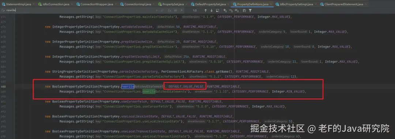Toggle the Words (W) search option
The height and width of the screenshot is (139, 395).
click(175, 10)
